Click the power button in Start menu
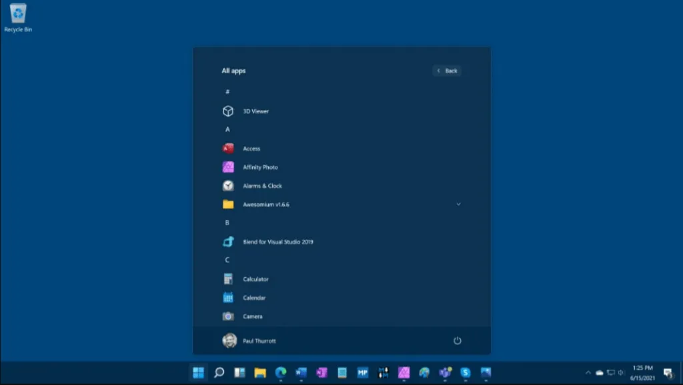683x385 pixels. tap(458, 340)
